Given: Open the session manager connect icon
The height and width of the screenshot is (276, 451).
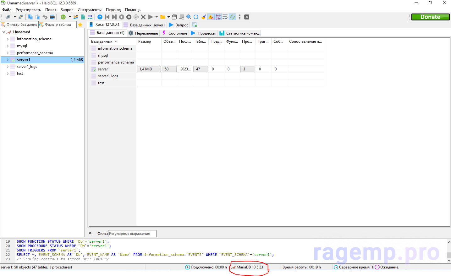Looking at the screenshot, I should (x=8, y=17).
